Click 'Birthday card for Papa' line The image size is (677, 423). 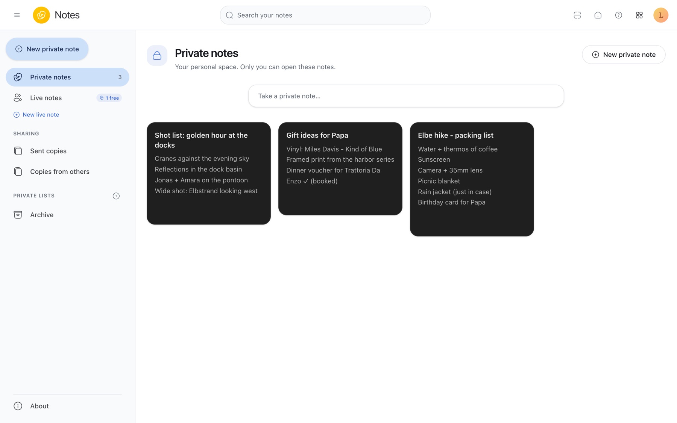coord(452,202)
